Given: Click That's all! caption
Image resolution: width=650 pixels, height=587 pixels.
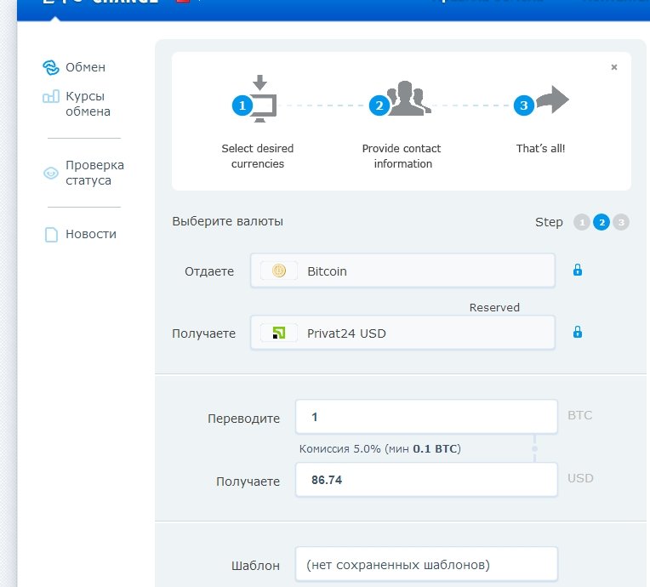Looking at the screenshot, I should pyautogui.click(x=540, y=149).
